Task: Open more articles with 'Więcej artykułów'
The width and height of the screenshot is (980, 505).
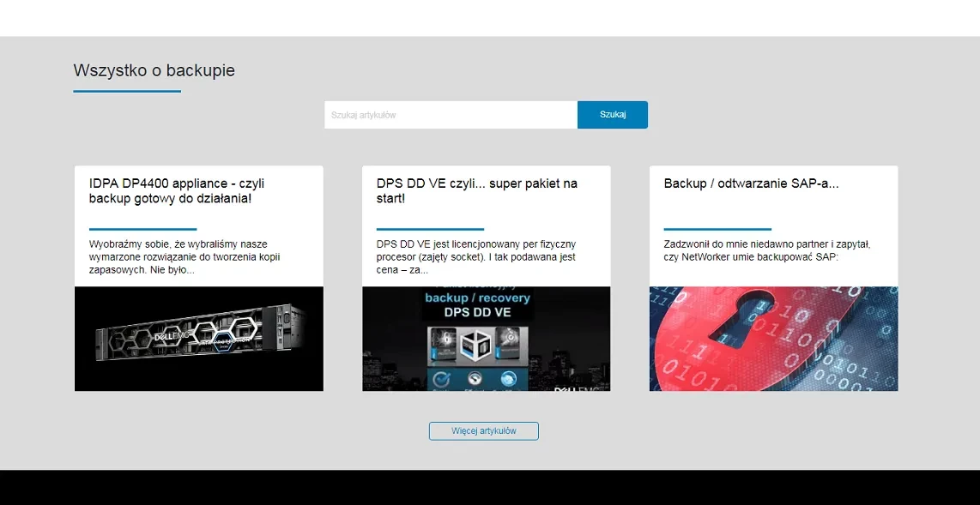Action: (x=484, y=430)
